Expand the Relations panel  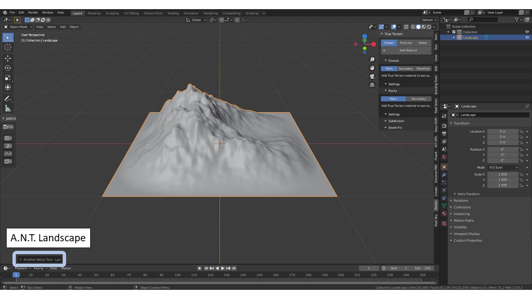(461, 201)
